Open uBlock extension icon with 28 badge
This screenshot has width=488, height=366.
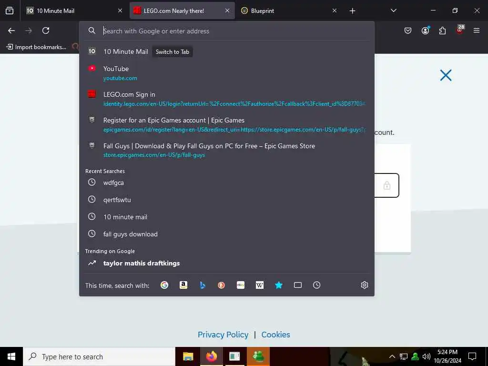(x=460, y=30)
